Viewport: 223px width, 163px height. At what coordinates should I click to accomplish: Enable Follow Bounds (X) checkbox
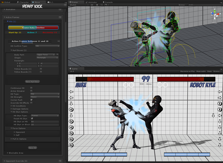[x=41, y=69]
